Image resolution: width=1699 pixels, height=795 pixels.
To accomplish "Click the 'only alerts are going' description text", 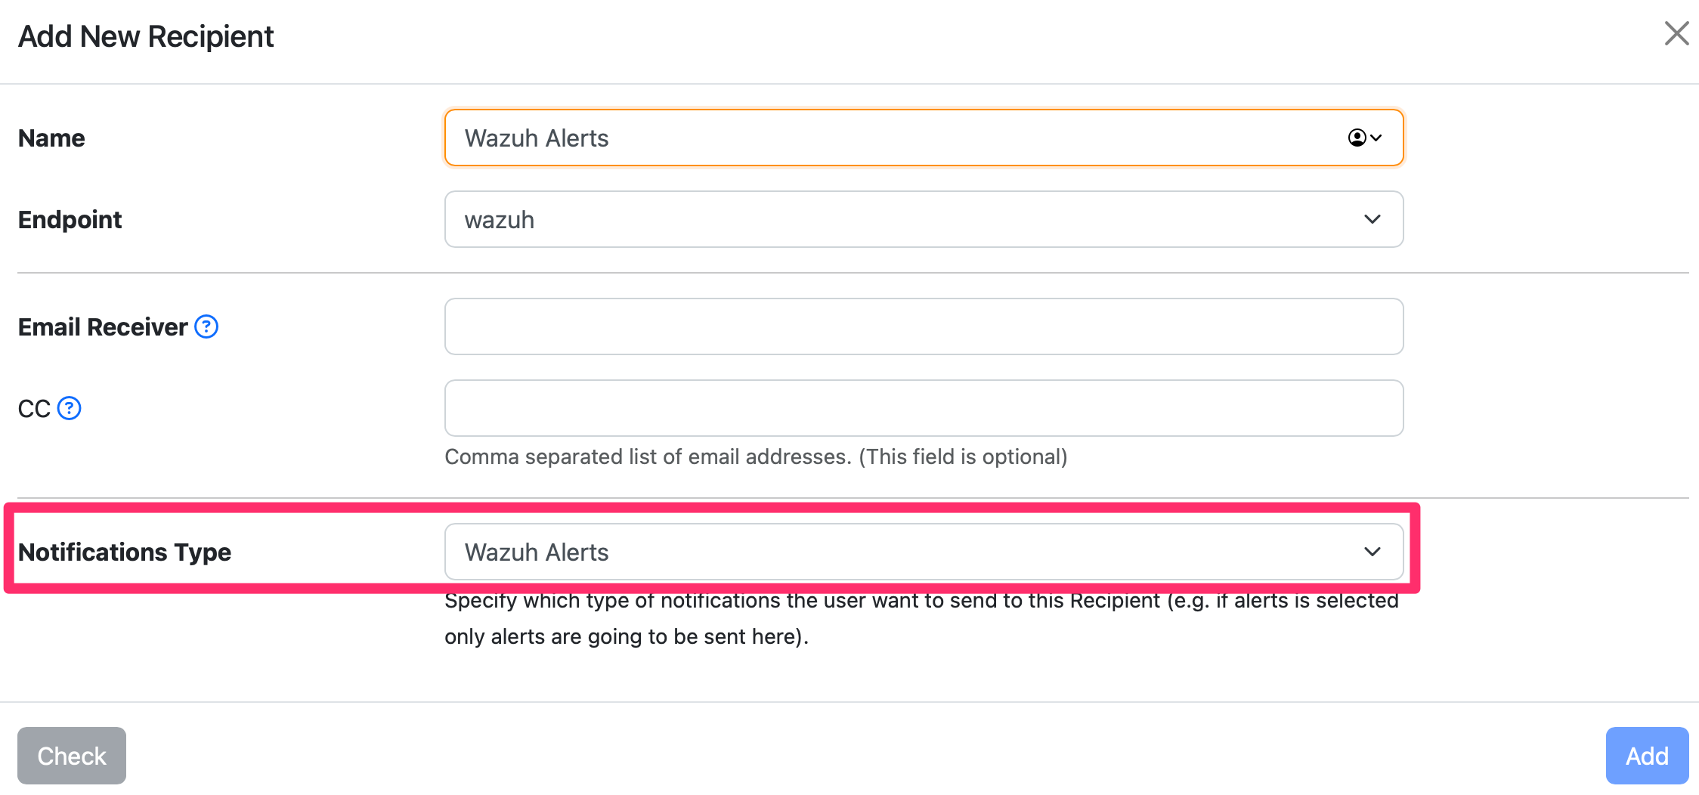I will 627,636.
